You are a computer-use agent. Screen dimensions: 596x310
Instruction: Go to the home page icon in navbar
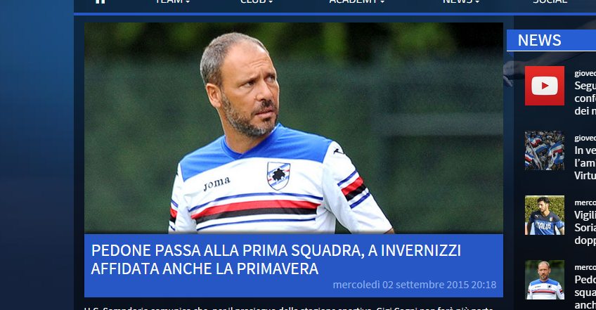point(100,1)
